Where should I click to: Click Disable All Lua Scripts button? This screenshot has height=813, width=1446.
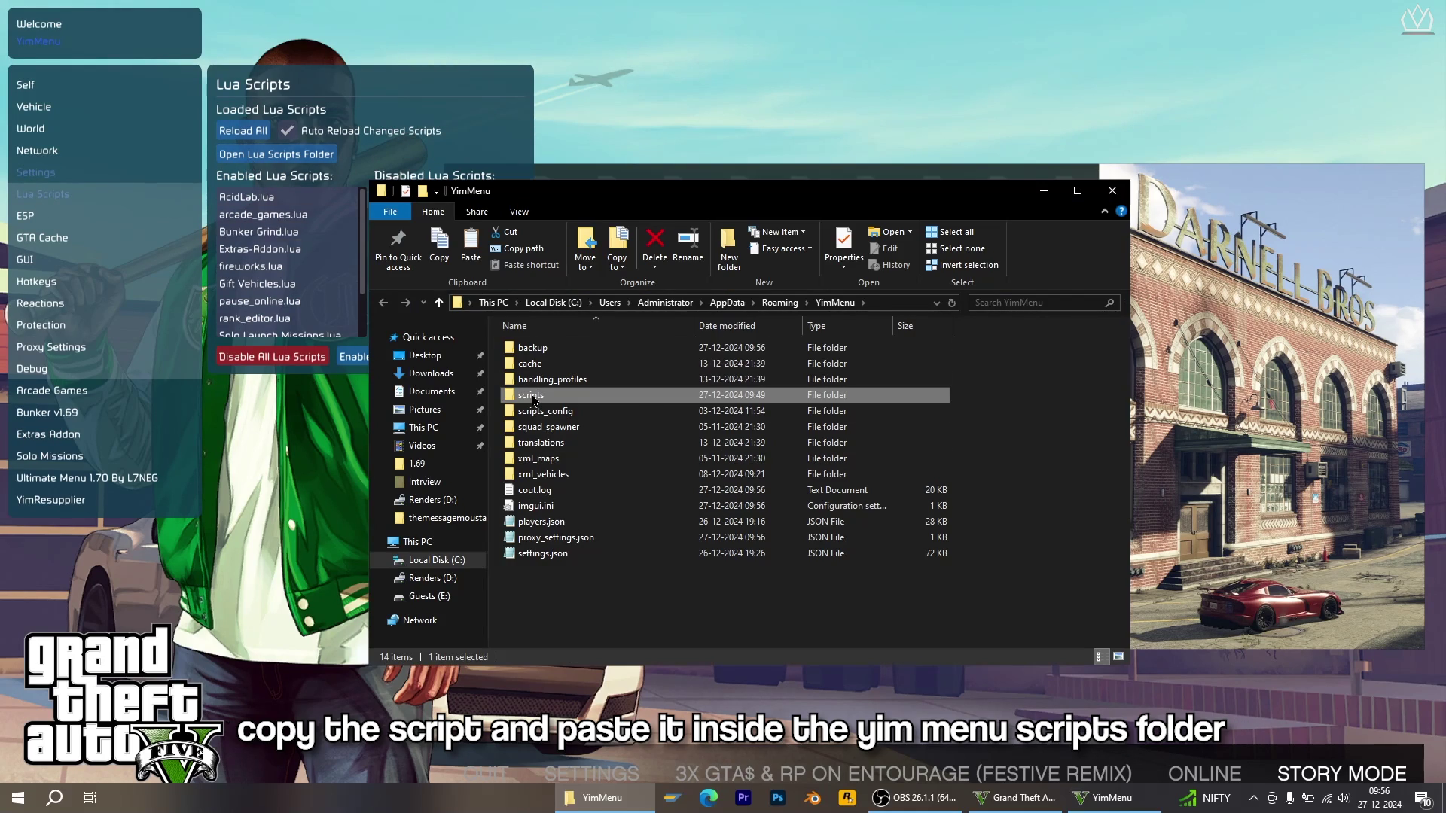click(272, 357)
